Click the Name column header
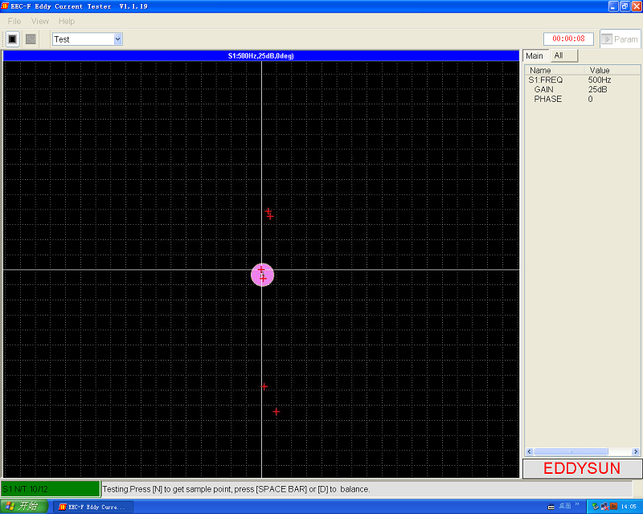Viewport: 643px width, 514px height. pyautogui.click(x=555, y=70)
